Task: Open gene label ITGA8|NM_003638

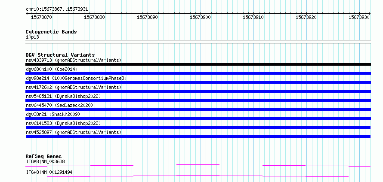Action: click(46, 161)
